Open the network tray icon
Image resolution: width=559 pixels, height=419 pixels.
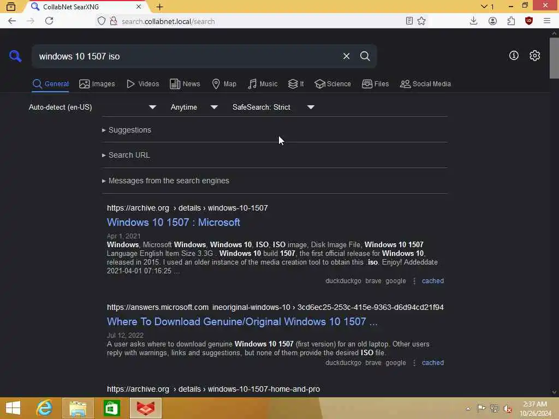click(x=494, y=408)
